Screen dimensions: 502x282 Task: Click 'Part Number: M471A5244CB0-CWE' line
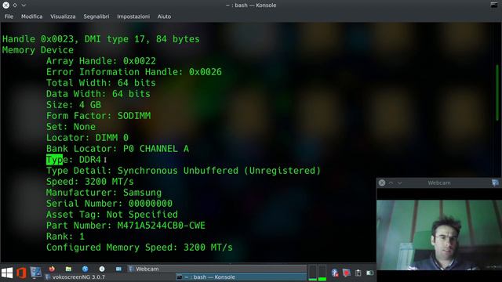tap(125, 226)
